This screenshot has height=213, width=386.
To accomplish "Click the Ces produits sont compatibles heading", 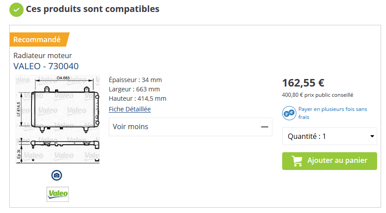I will tap(93, 9).
